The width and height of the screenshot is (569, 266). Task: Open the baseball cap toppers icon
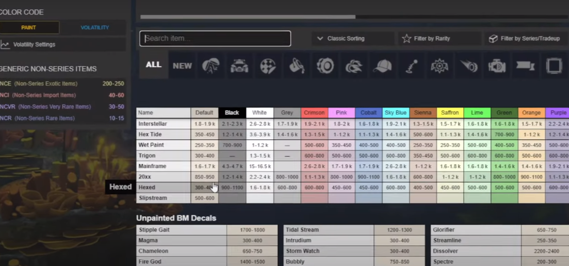[x=382, y=66]
